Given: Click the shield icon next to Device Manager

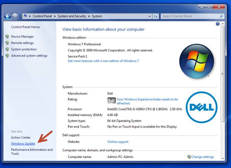Looking at the screenshot, I should (7, 37).
